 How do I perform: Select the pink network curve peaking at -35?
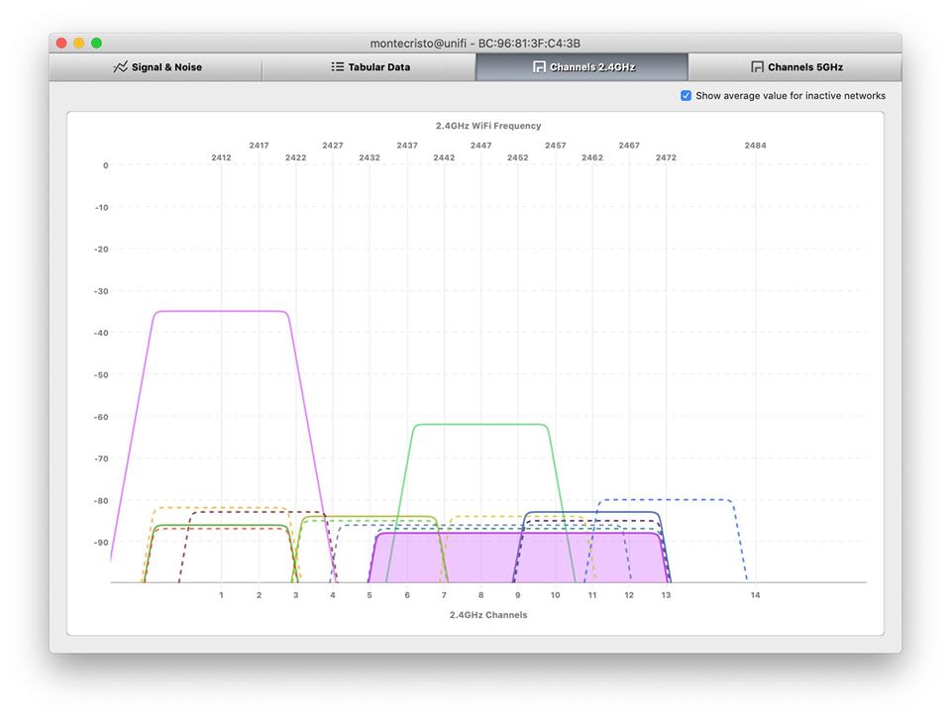coord(220,311)
